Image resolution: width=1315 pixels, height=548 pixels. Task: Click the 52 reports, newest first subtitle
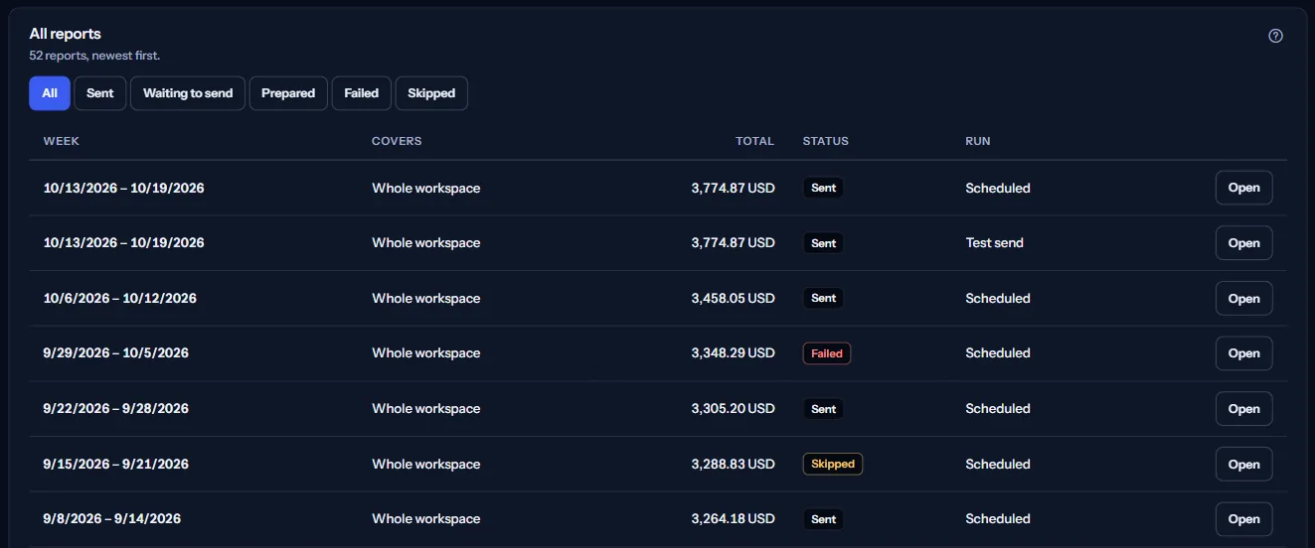click(94, 56)
